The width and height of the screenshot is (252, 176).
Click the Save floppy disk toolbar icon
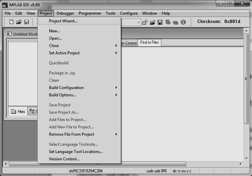pyautogui.click(x=27, y=22)
